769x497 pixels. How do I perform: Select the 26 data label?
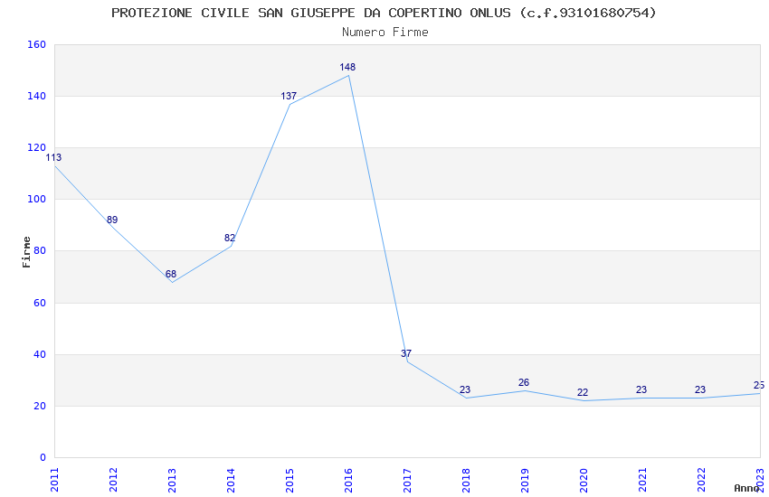click(x=524, y=383)
